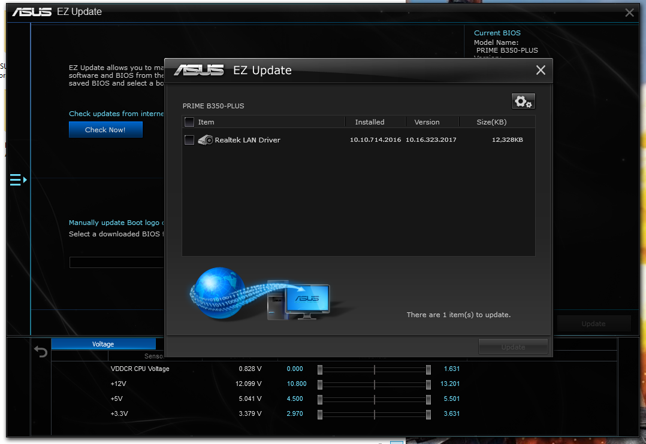The width and height of the screenshot is (646, 444).
Task: Close the EZ Update dialog
Action: click(x=541, y=70)
